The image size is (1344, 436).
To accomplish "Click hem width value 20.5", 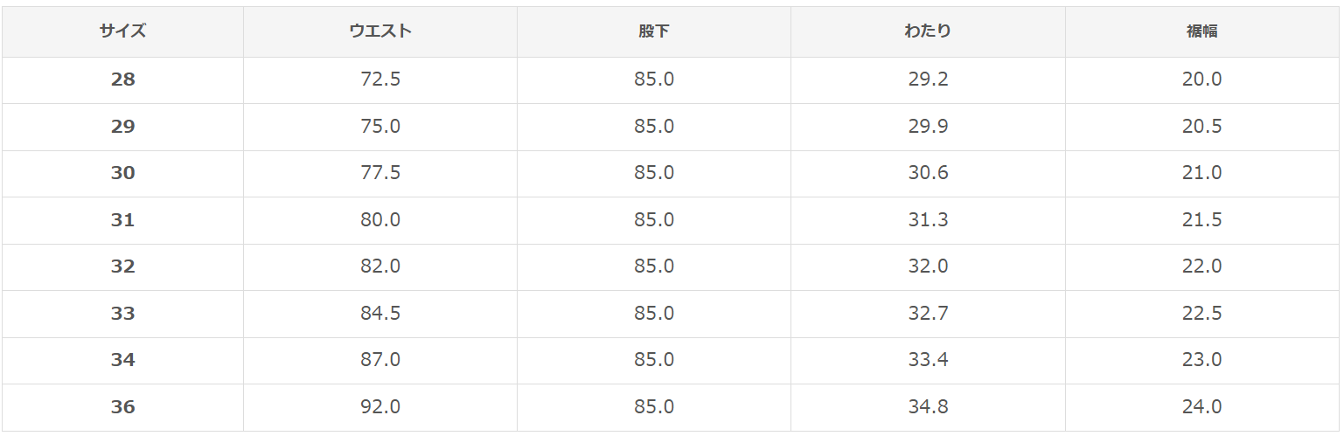I will (x=1201, y=127).
